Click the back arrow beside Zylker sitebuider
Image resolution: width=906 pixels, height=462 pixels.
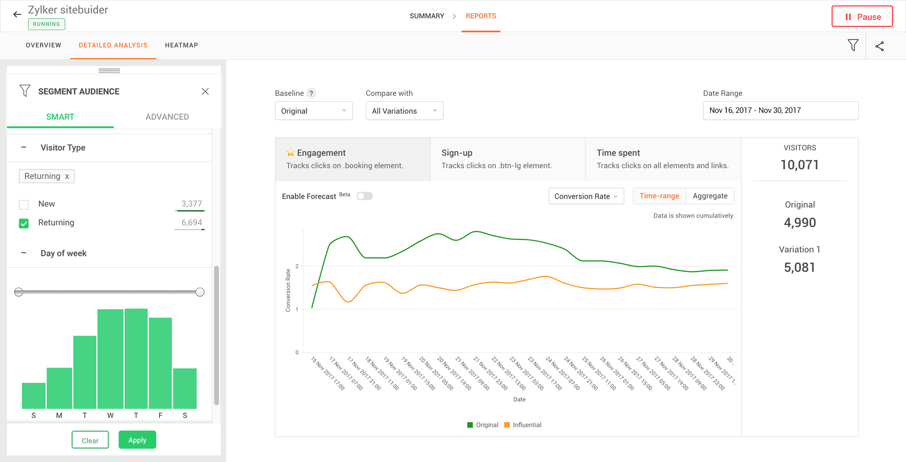pyautogui.click(x=17, y=14)
